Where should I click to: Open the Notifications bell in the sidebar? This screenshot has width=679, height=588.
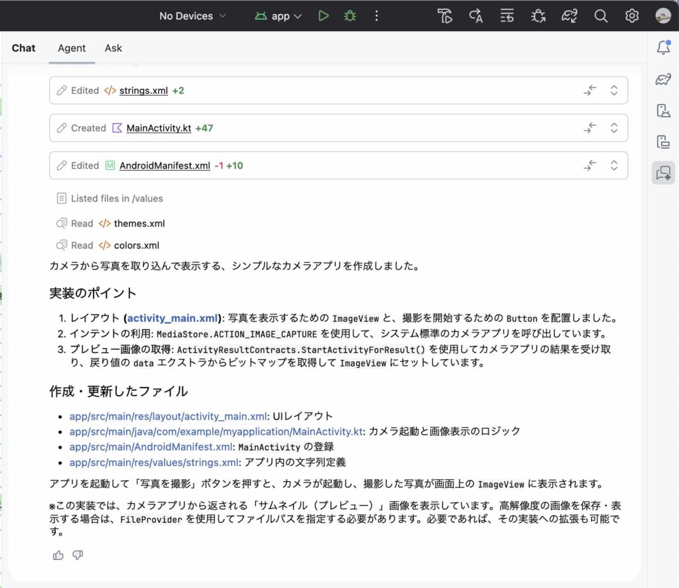(662, 48)
